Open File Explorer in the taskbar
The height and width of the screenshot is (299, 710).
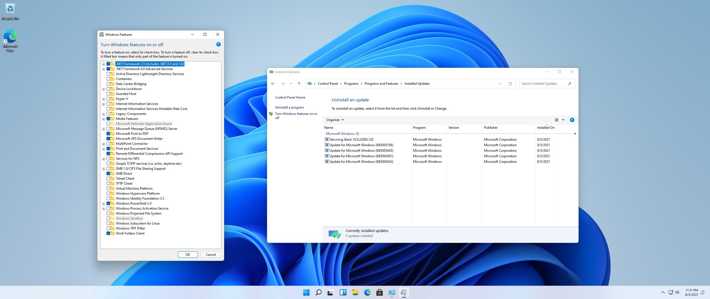click(x=355, y=292)
